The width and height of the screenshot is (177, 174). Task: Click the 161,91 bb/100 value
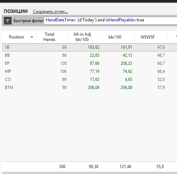click(x=126, y=47)
